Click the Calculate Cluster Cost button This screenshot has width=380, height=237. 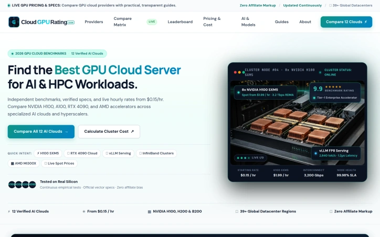tap(109, 132)
